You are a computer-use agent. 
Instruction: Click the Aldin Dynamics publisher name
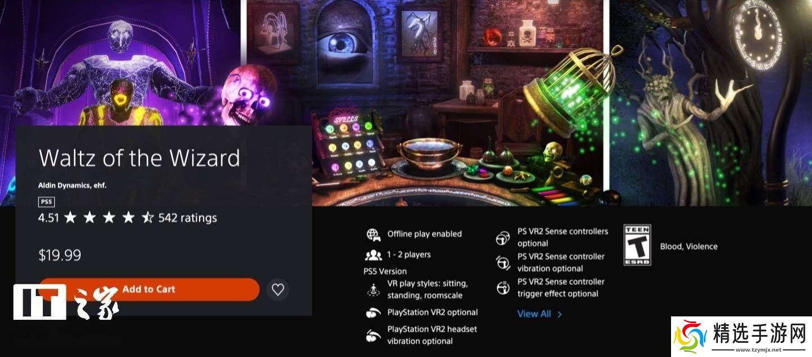point(72,185)
